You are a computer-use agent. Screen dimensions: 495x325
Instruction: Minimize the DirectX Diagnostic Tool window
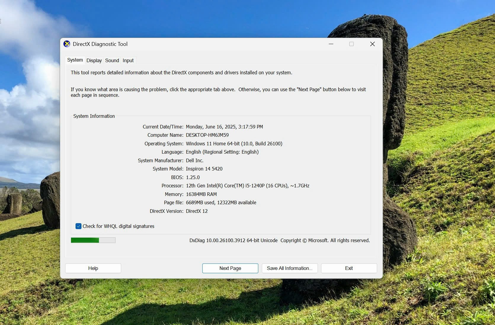point(331,44)
